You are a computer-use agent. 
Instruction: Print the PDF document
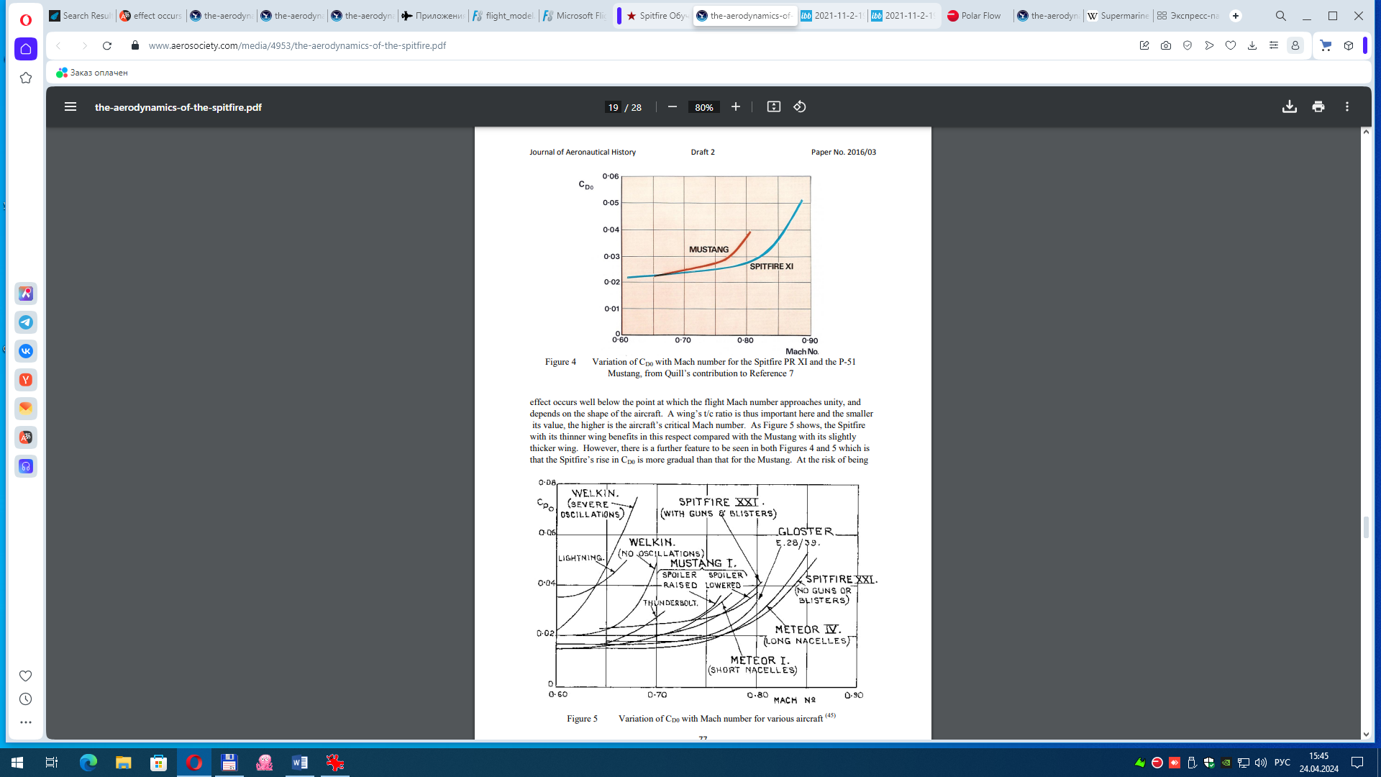point(1318,106)
